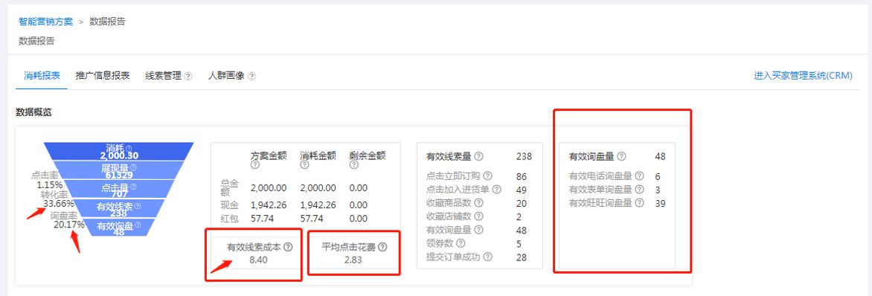Click the value 6 for 有效电话询盘量
This screenshot has height=296, width=872.
pyautogui.click(x=657, y=176)
